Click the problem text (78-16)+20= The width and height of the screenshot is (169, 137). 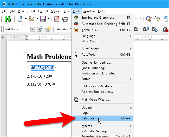click(x=42, y=76)
